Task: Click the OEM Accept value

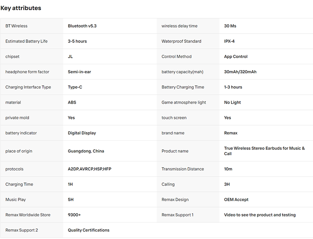Action: [236, 200]
